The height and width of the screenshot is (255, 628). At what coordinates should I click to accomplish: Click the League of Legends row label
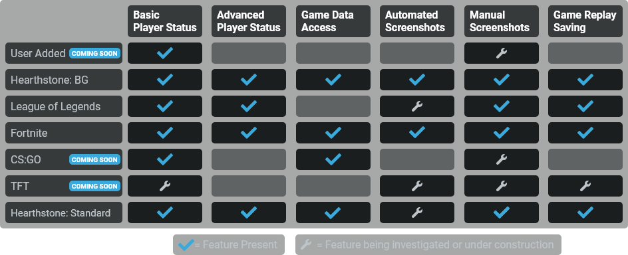tap(64, 106)
